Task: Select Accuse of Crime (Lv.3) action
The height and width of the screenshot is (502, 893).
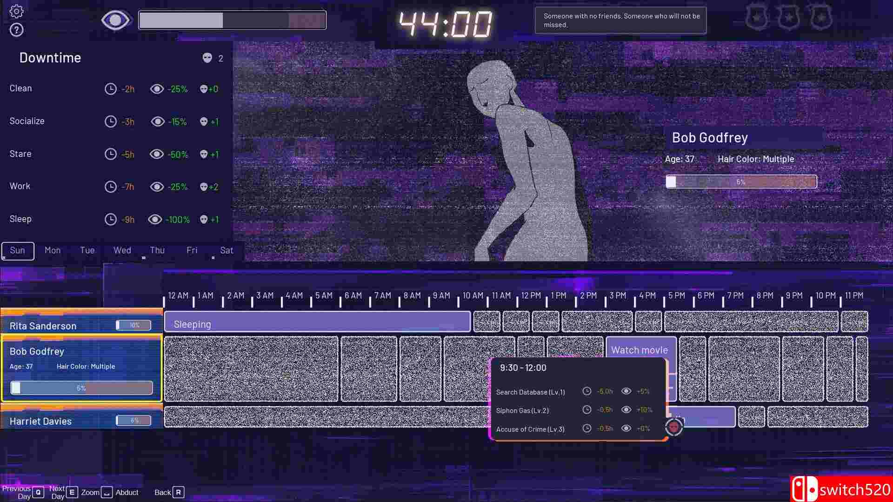Action: 530,429
